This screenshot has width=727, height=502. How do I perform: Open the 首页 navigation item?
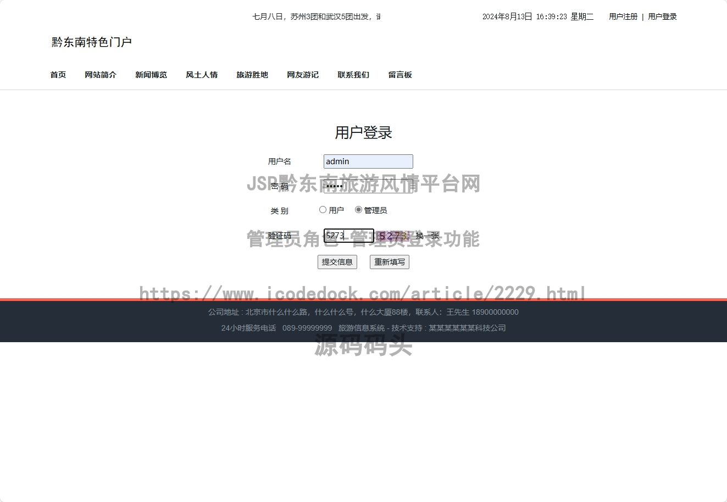pyautogui.click(x=58, y=75)
